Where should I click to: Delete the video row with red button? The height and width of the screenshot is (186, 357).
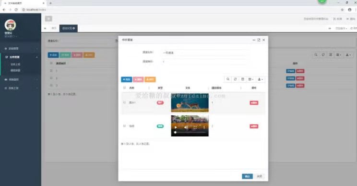click(x=254, y=126)
